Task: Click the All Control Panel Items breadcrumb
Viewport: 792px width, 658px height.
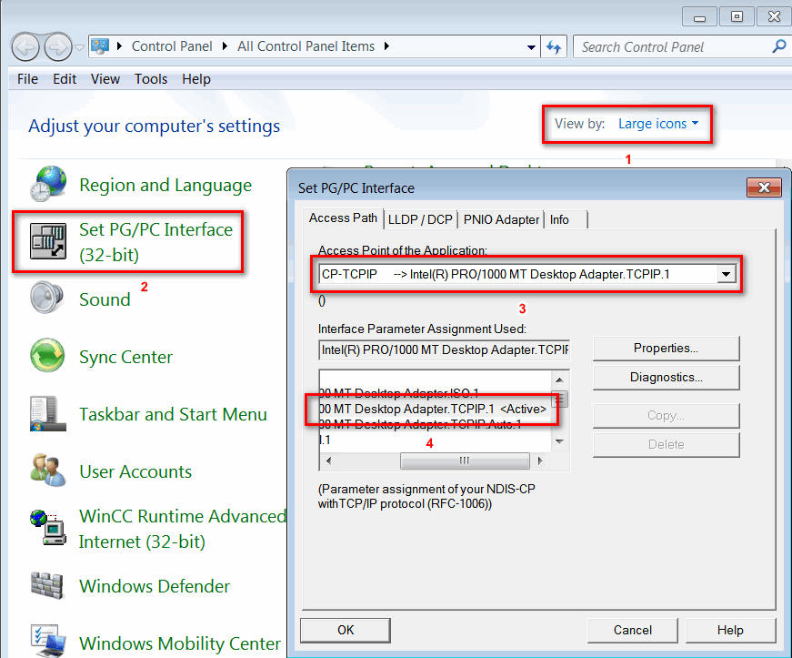Action: [306, 46]
